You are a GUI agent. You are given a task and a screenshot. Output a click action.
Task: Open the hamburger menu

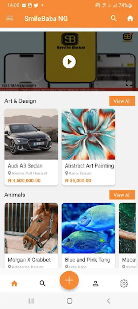10,18
